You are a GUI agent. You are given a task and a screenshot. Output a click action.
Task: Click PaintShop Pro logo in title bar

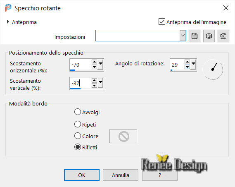click(8, 8)
